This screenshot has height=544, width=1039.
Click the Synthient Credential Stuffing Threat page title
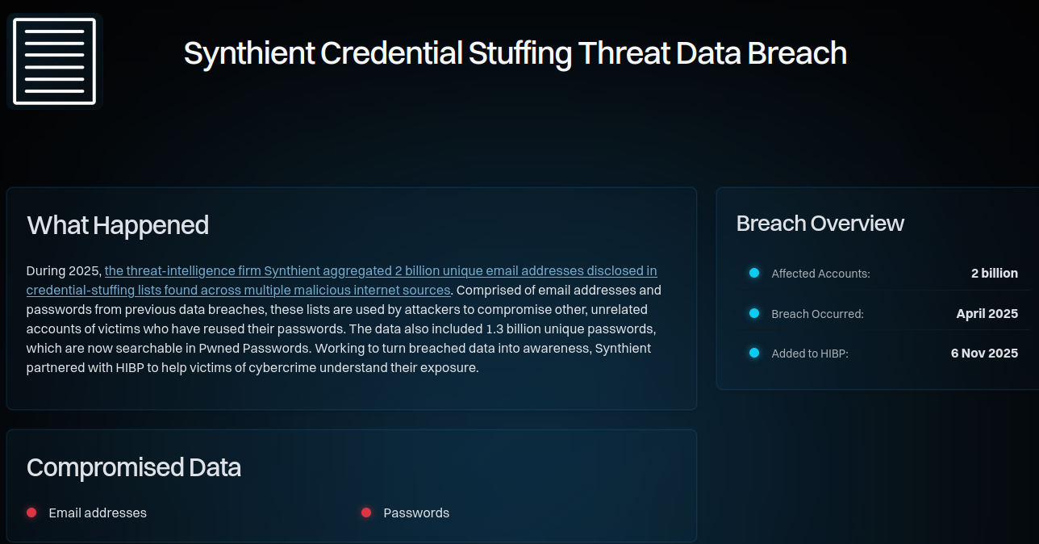(x=515, y=53)
